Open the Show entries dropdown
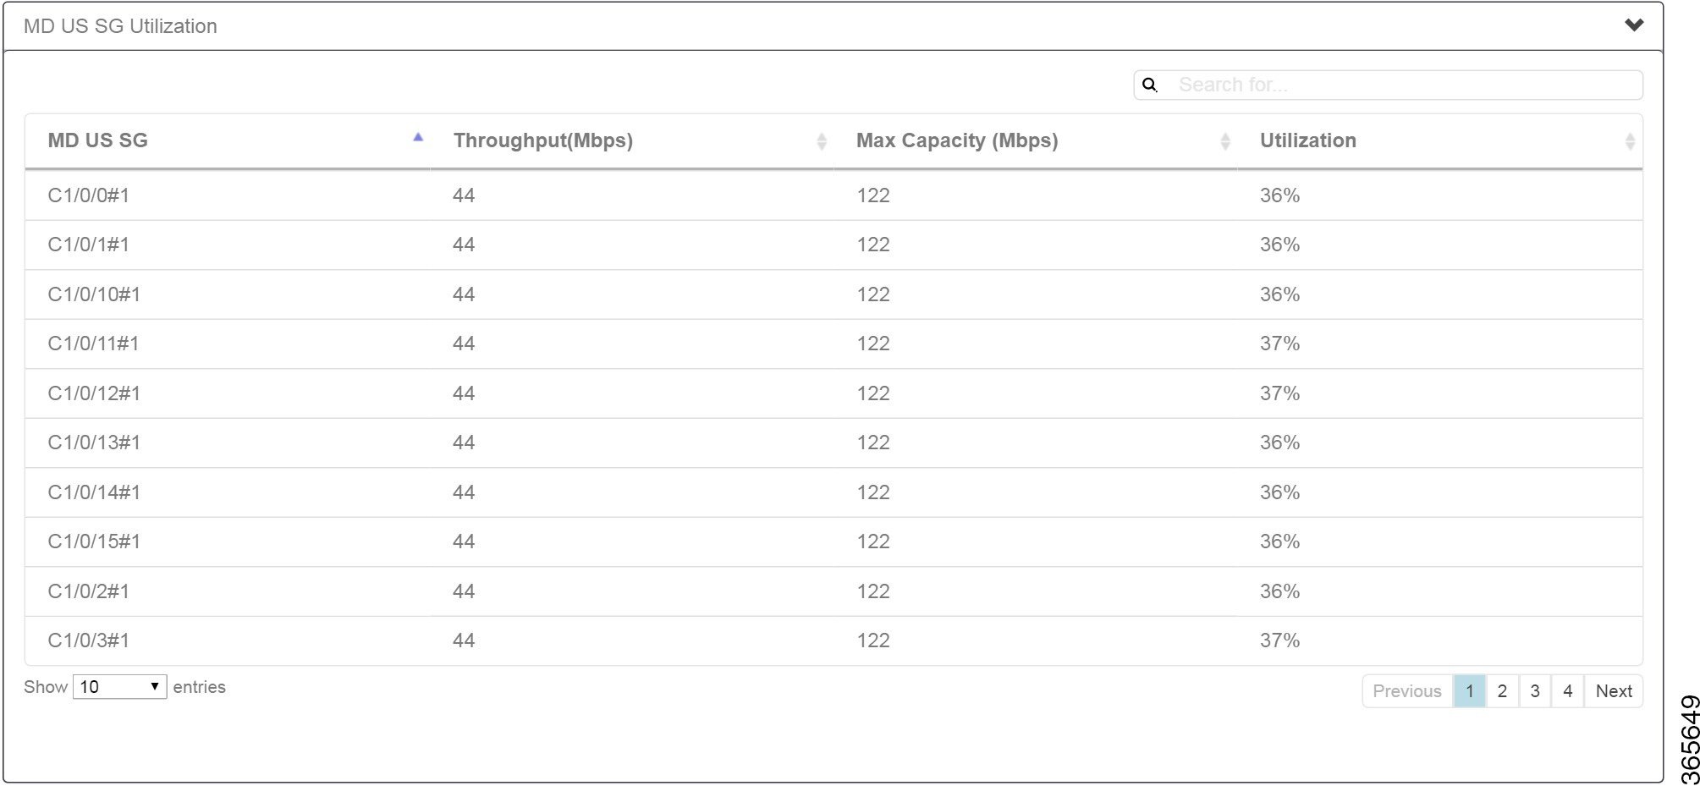Screen dimensions: 1700x786 119,686
